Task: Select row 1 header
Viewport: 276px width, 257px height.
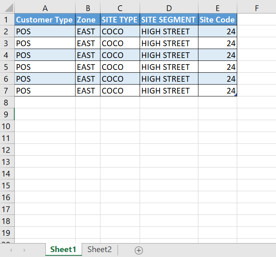Action: pos(7,19)
